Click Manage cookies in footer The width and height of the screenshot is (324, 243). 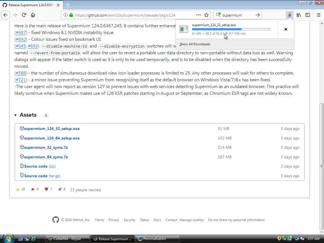tap(191, 220)
